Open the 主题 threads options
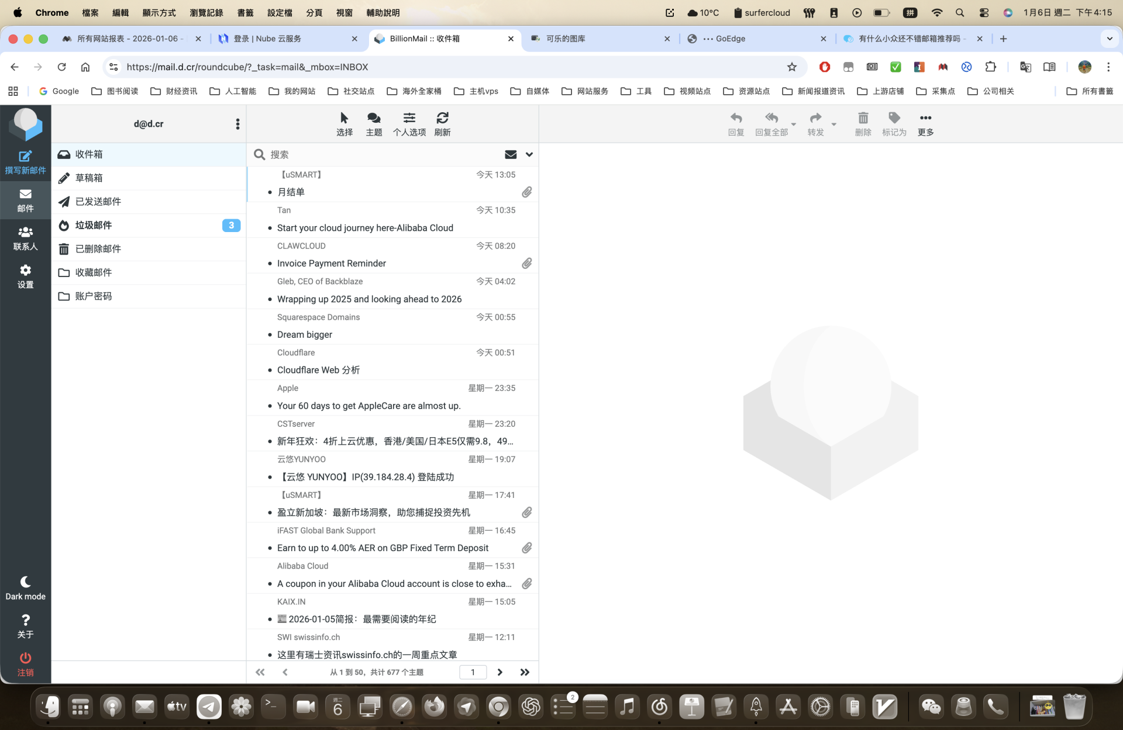1123x730 pixels. (374, 124)
